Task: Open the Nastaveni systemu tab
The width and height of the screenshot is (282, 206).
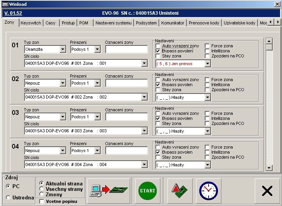Action: tap(113, 23)
